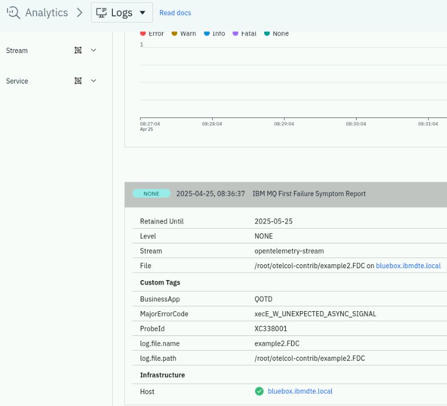Click the Logs monitor icon
Viewport: 447px width, 406px height.
pyautogui.click(x=102, y=12)
